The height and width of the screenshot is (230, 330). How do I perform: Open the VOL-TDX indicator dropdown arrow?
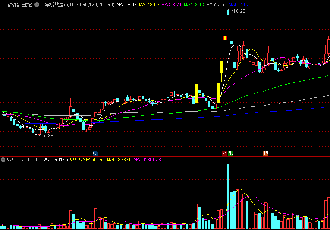(x=3, y=160)
